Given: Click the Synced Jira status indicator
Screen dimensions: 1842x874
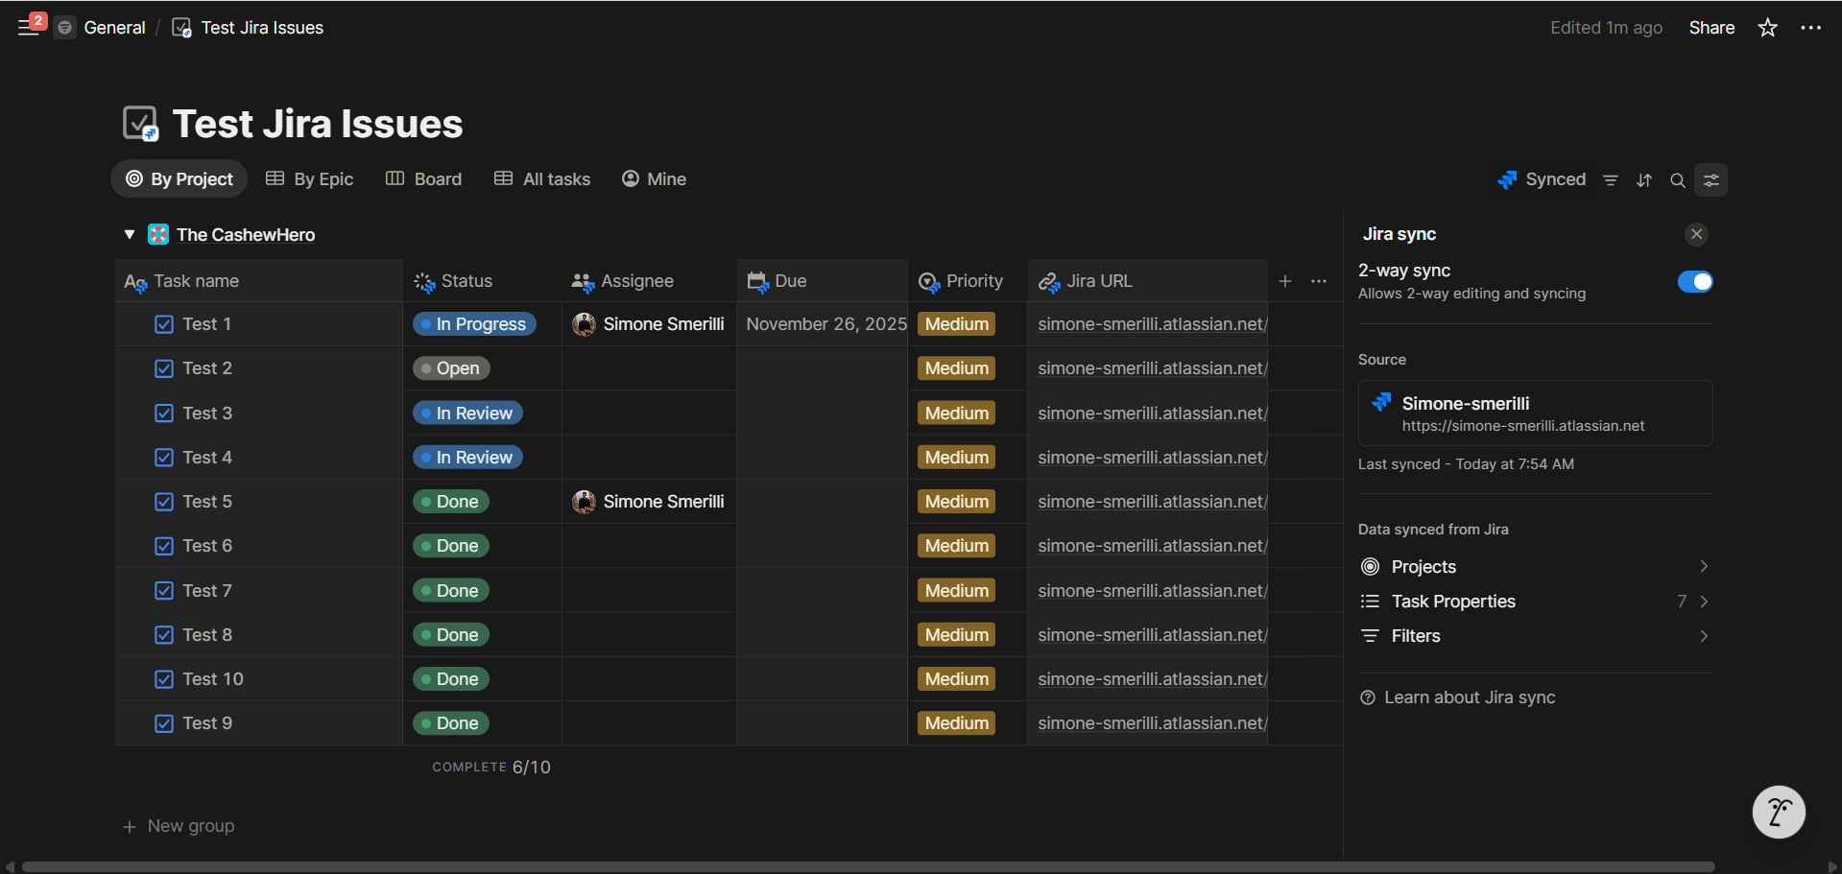Looking at the screenshot, I should click(x=1542, y=179).
